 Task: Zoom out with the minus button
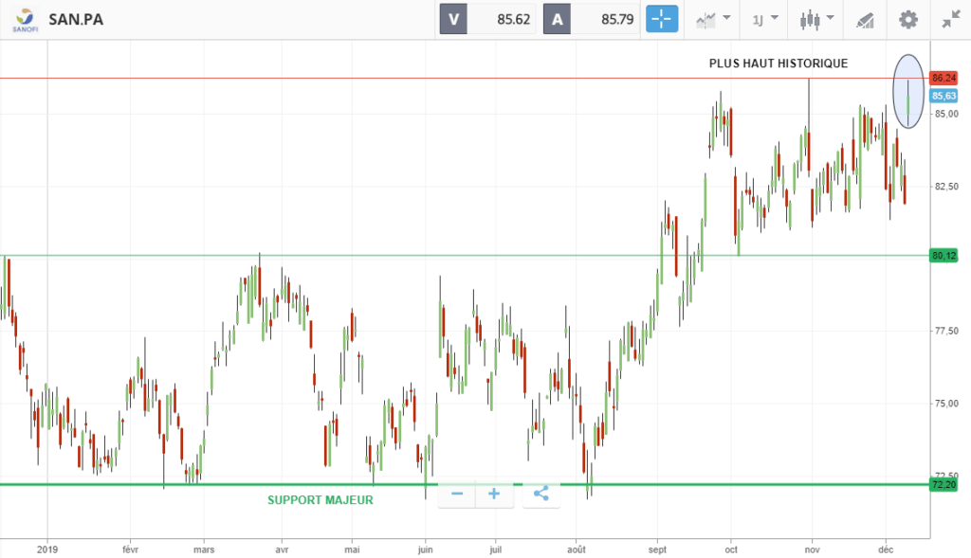pyautogui.click(x=457, y=494)
